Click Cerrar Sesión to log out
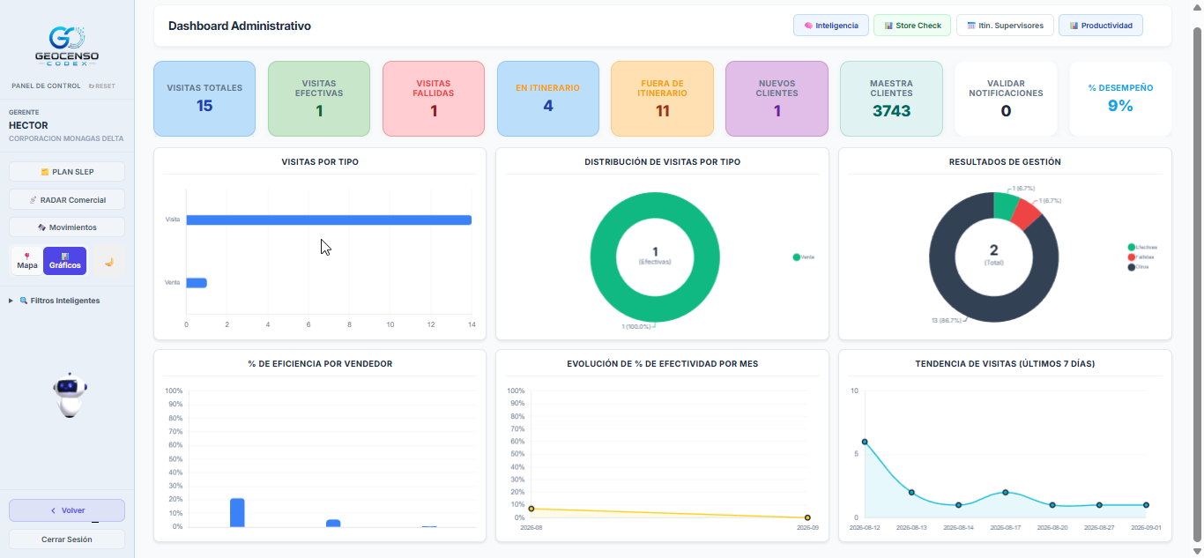The image size is (1204, 558). [67, 539]
